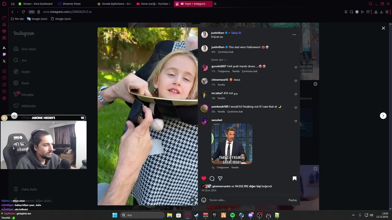Open the comment bubble icon under the post
The image size is (392, 220).
tap(212, 178)
